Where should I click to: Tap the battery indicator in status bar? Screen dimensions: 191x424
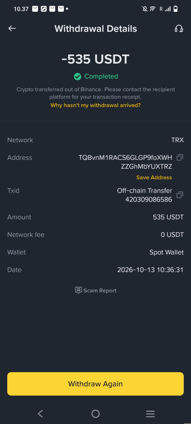click(x=176, y=9)
